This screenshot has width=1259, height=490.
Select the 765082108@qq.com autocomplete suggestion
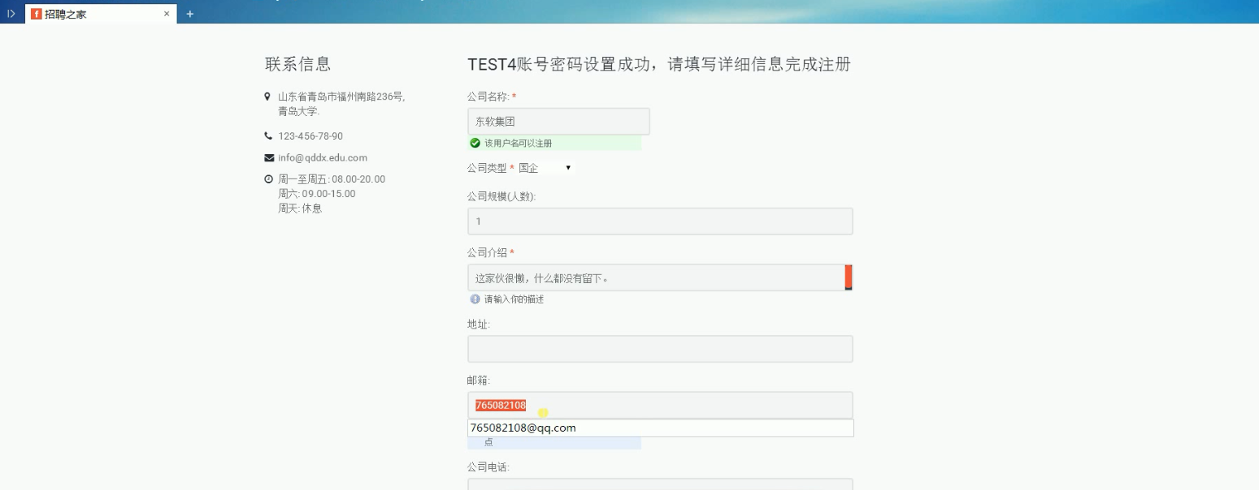660,428
